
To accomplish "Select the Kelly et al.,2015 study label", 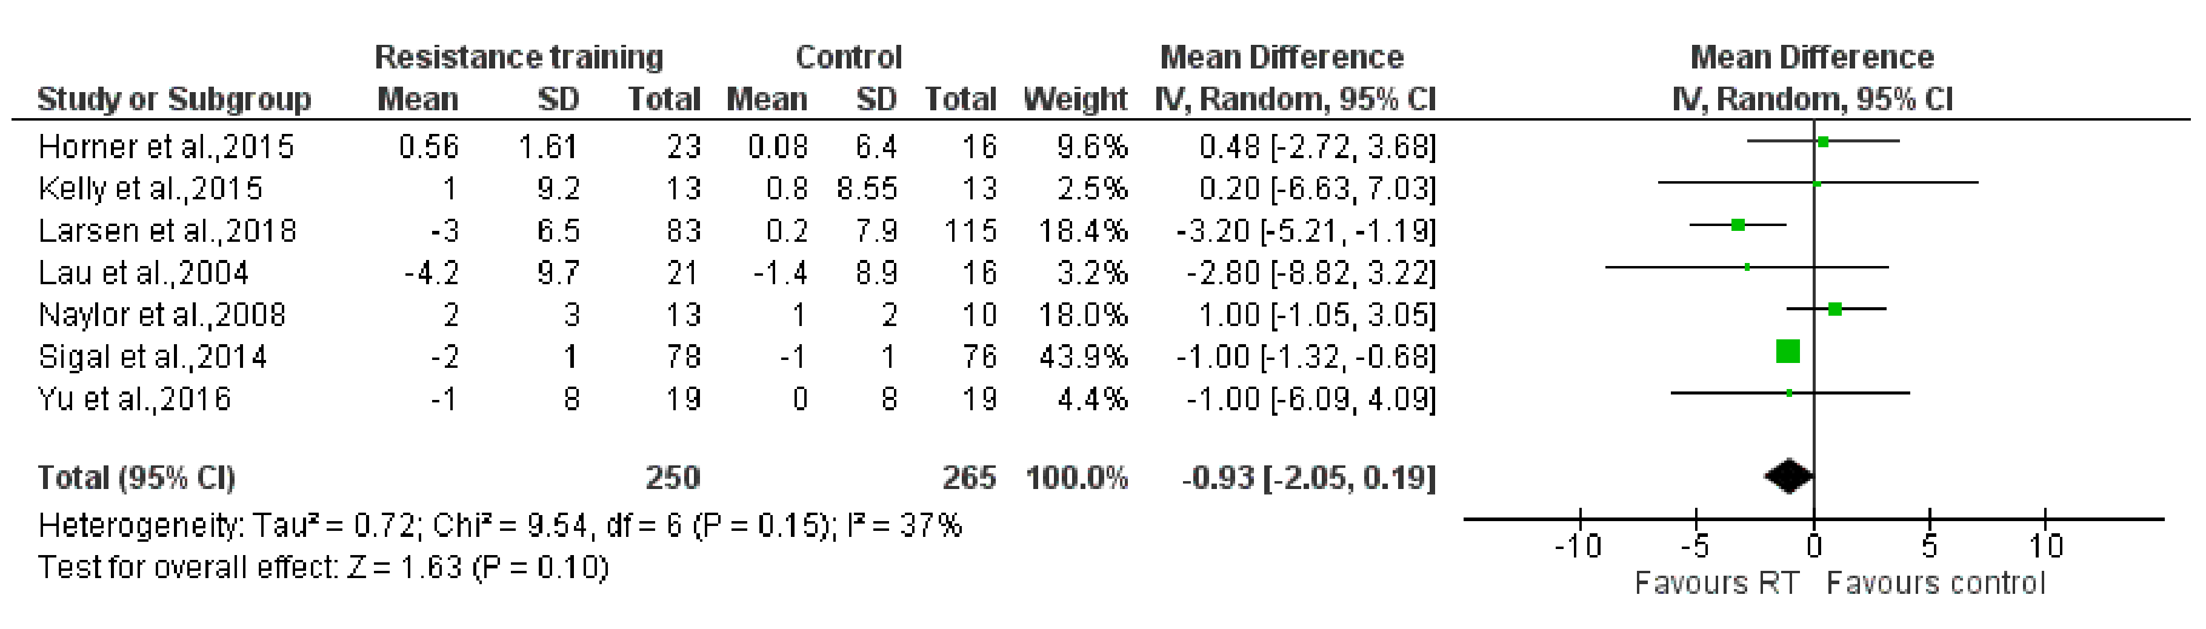I will coord(151,188).
